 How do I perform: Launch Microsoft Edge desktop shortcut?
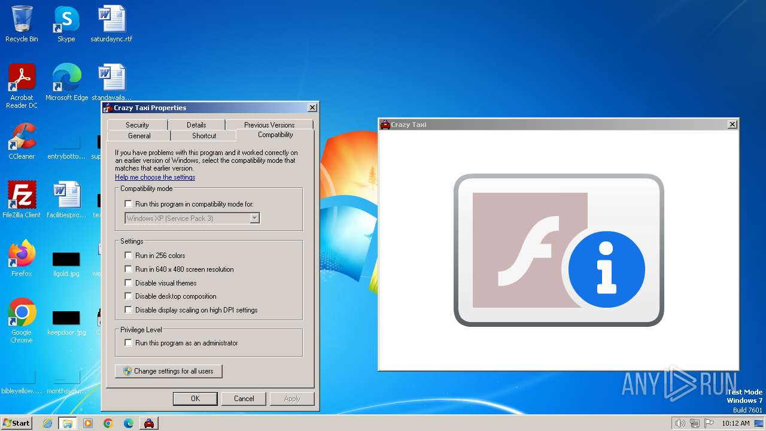[66, 82]
